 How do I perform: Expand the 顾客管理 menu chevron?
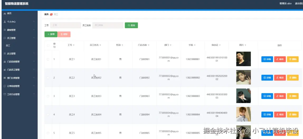34,30
